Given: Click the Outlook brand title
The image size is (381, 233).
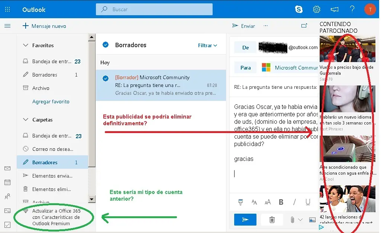Looking at the screenshot, I should [x=34, y=9].
